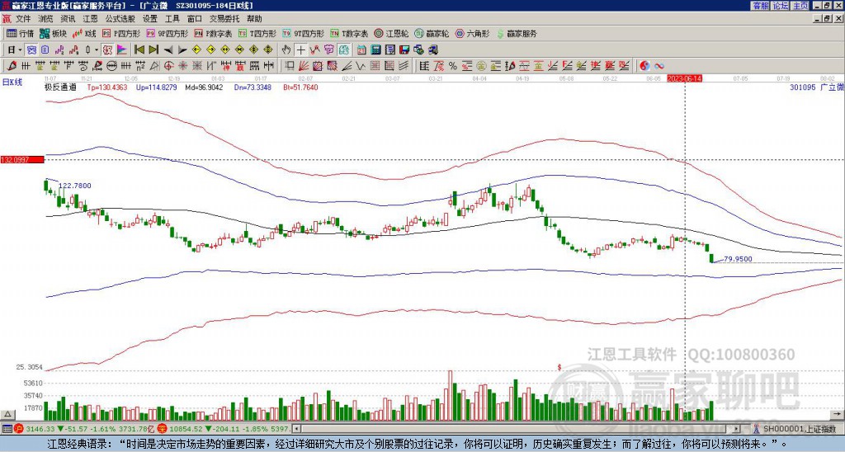Open the T四方形 tool
This screenshot has height=452, width=845.
[257, 33]
